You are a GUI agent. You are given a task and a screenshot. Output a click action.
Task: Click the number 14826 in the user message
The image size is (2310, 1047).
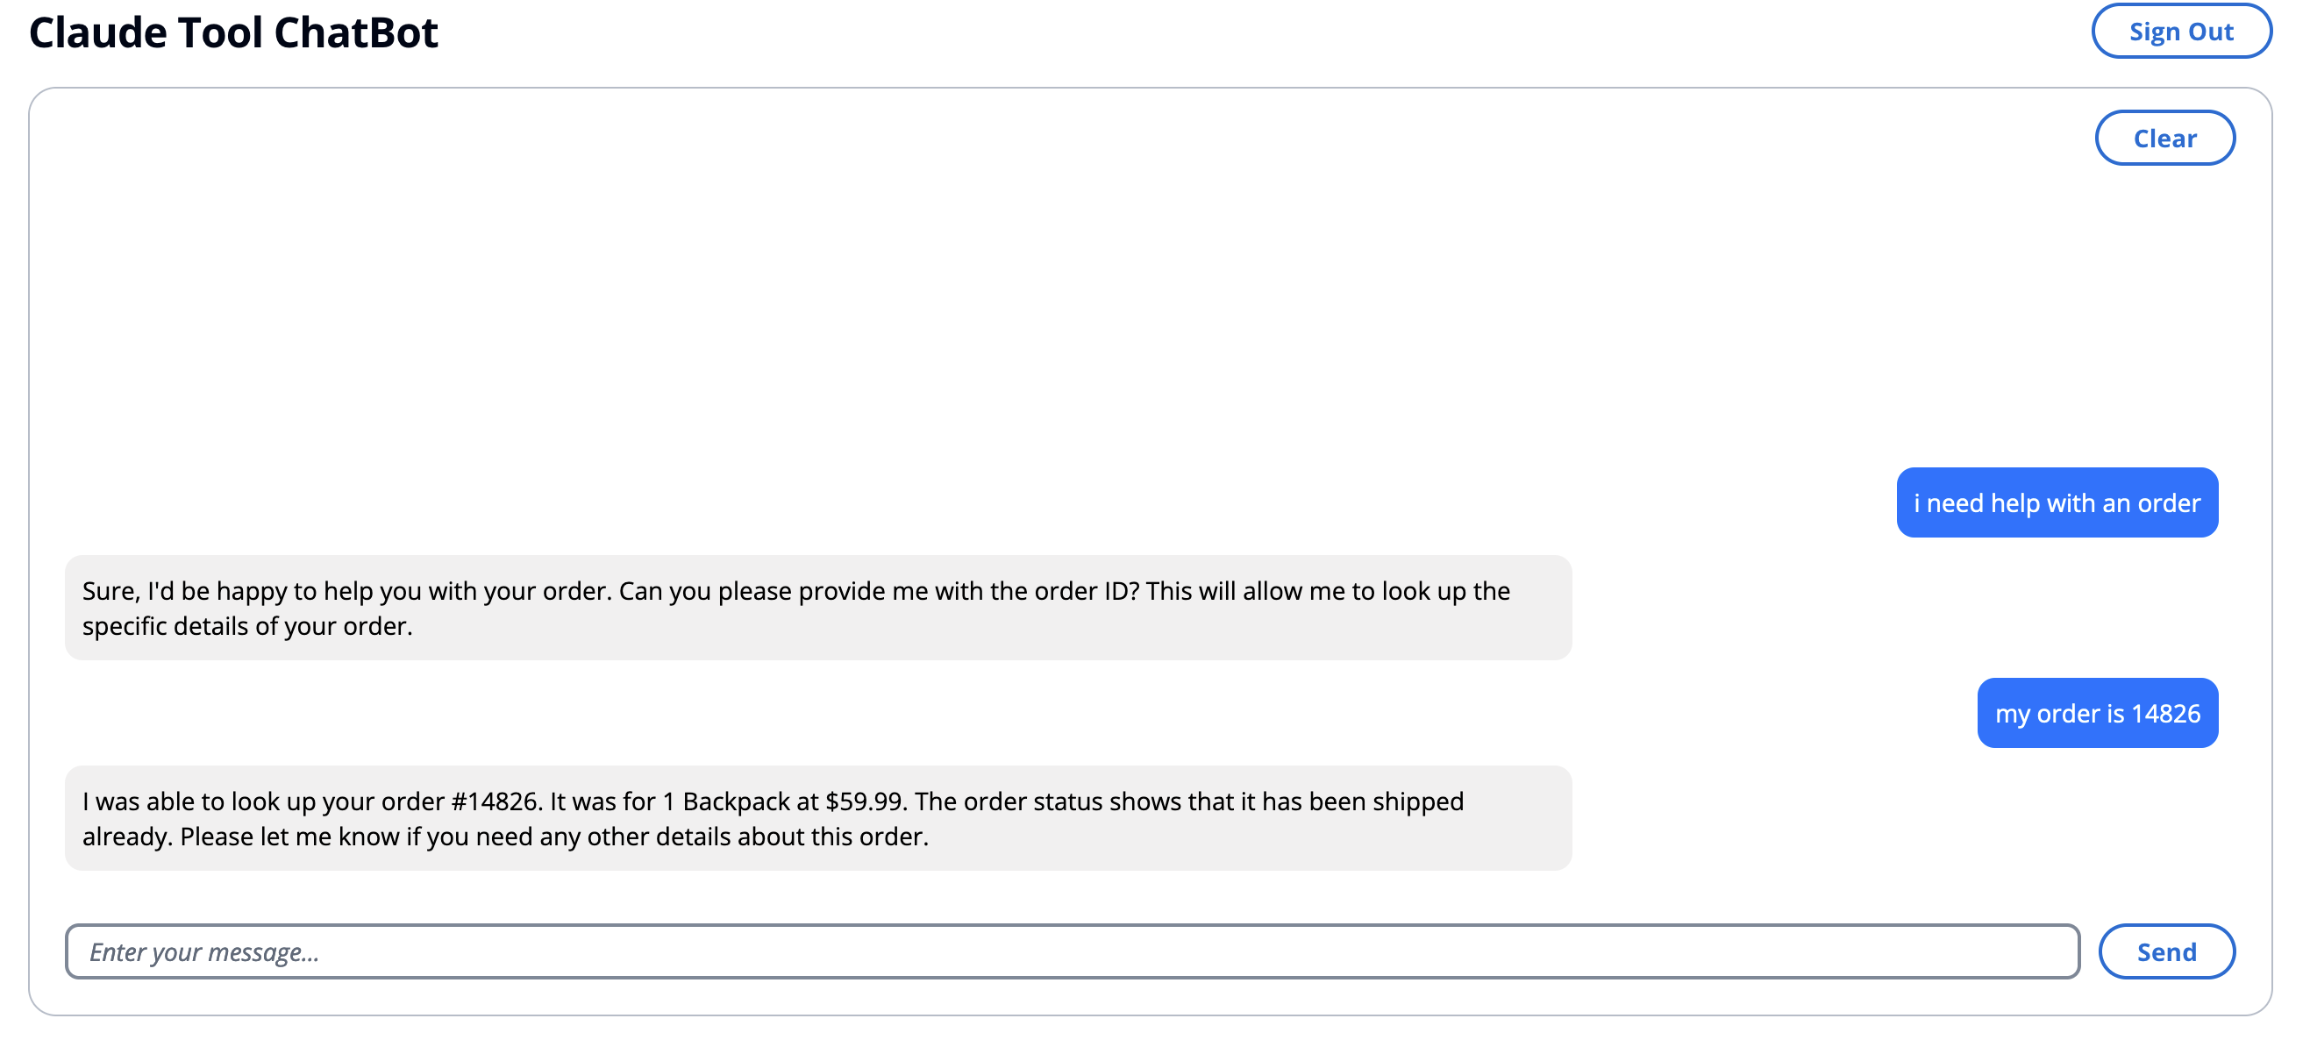2165,714
